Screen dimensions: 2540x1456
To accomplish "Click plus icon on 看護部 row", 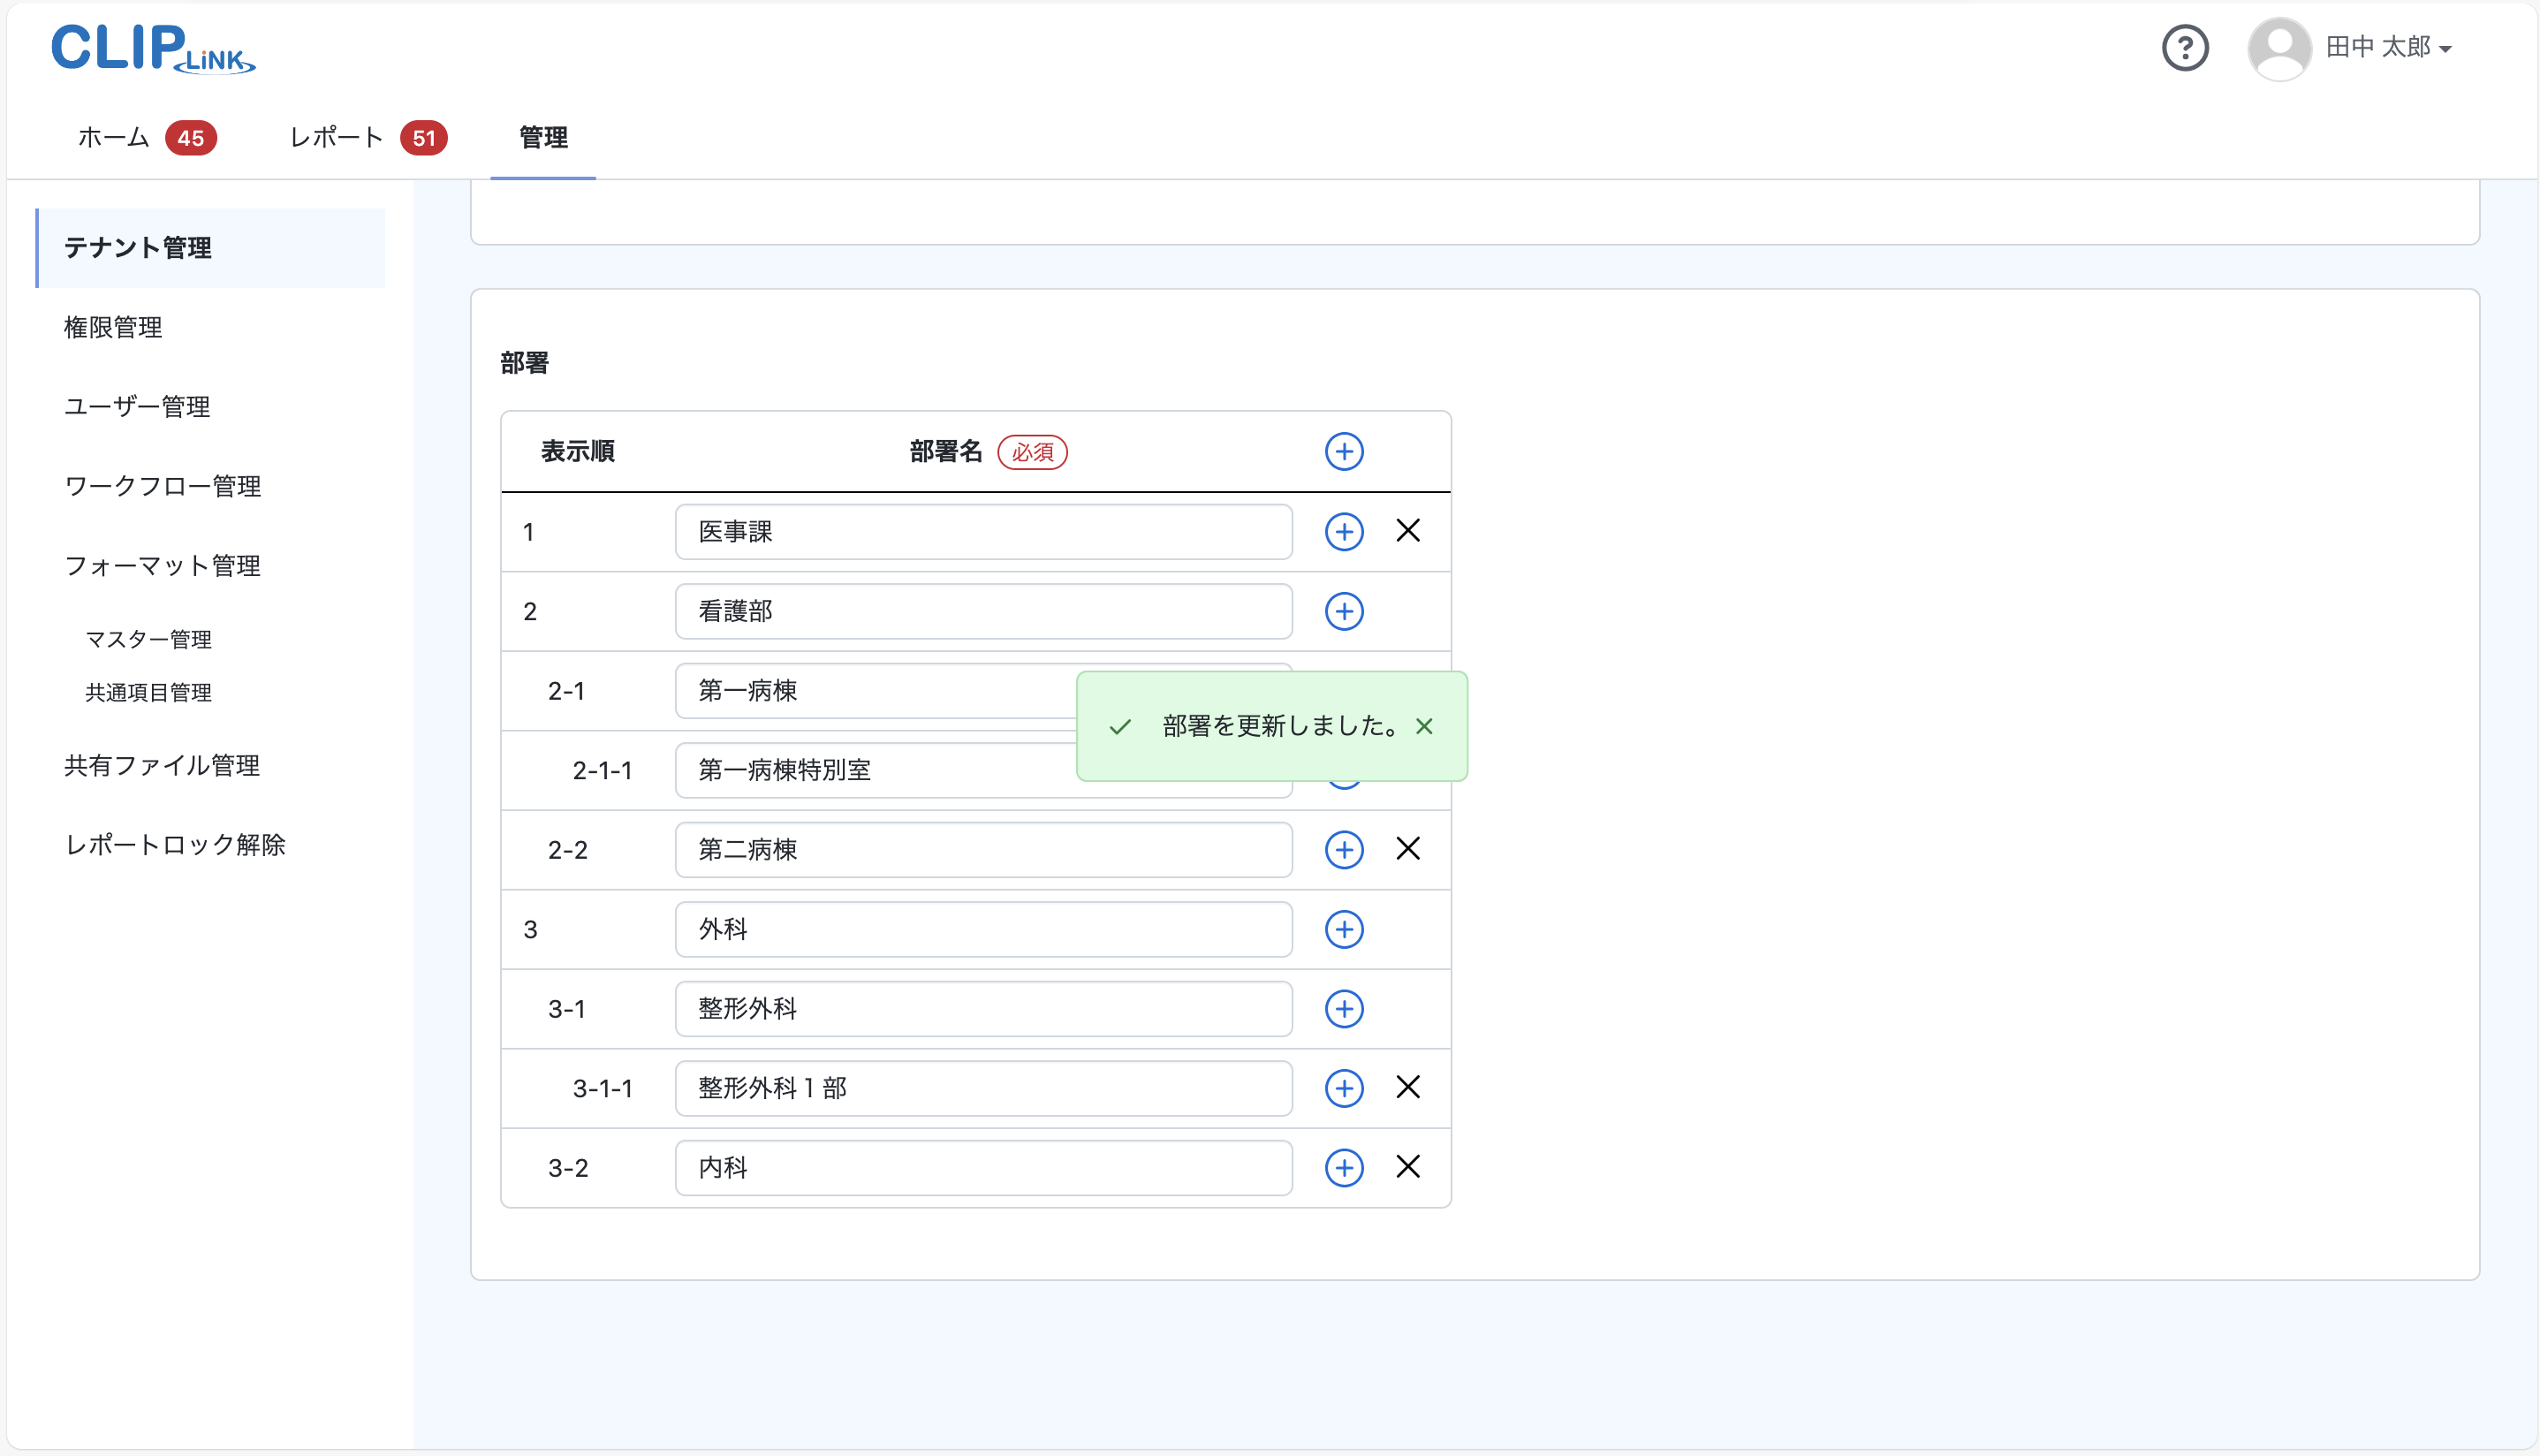I will click(1343, 611).
